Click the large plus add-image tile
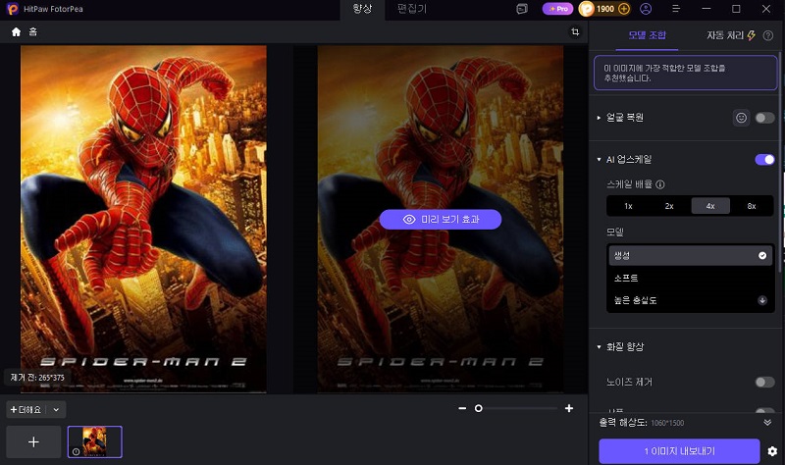The image size is (785, 465). (33, 442)
